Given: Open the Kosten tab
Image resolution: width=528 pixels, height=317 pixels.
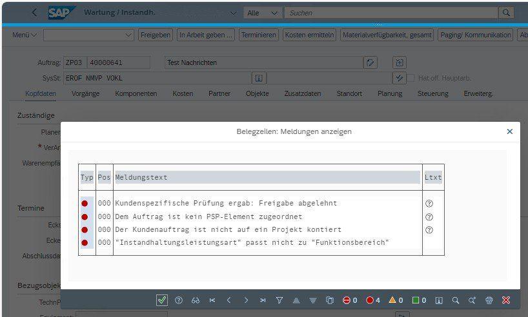Looking at the screenshot, I should (183, 93).
